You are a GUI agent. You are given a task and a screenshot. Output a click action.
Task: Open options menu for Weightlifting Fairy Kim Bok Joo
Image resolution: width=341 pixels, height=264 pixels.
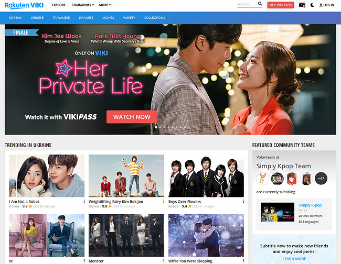point(164,202)
